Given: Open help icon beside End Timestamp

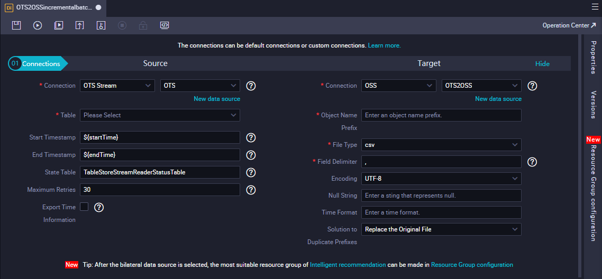Looking at the screenshot, I should click(x=251, y=155).
